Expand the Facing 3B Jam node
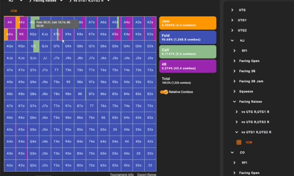 click(x=234, y=81)
